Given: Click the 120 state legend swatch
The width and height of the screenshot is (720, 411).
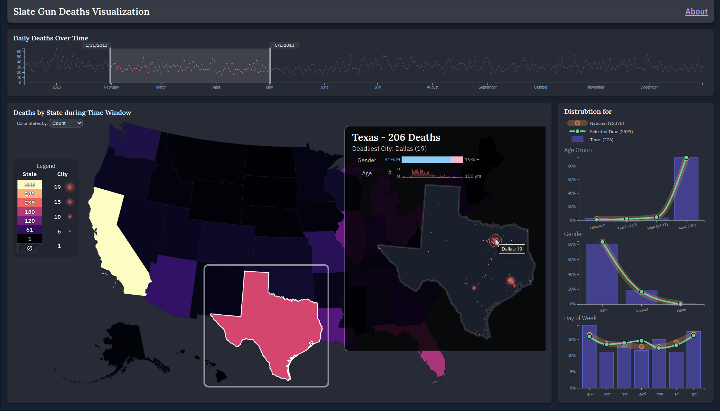Looking at the screenshot, I should [x=30, y=221].
